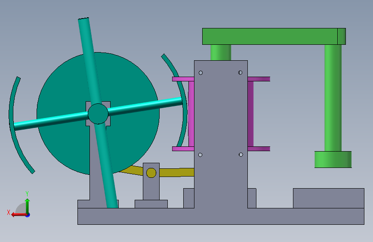Select the upper magenta flange left of housing
The height and width of the screenshot is (242, 373).
click(183, 79)
